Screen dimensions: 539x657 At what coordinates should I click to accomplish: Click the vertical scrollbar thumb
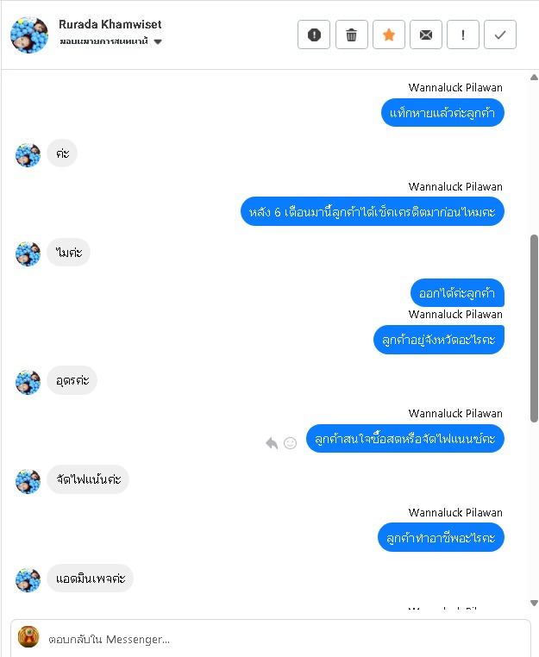pyautogui.click(x=534, y=328)
